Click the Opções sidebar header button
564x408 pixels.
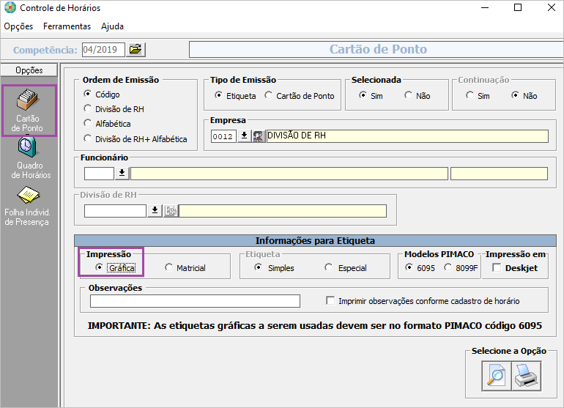pyautogui.click(x=29, y=70)
